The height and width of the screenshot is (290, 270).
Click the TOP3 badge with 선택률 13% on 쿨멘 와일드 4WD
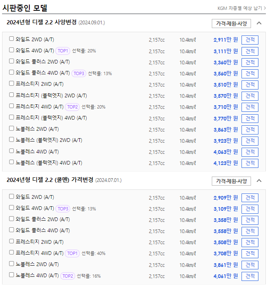click(x=63, y=209)
